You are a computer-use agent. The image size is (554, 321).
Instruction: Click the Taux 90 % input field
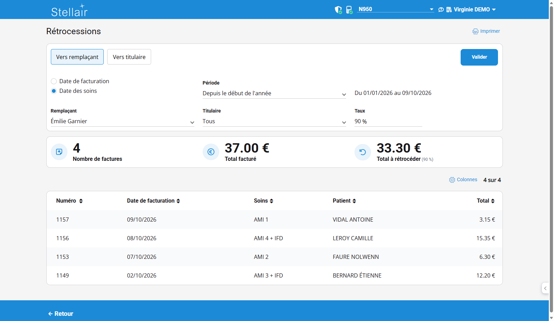click(x=388, y=121)
